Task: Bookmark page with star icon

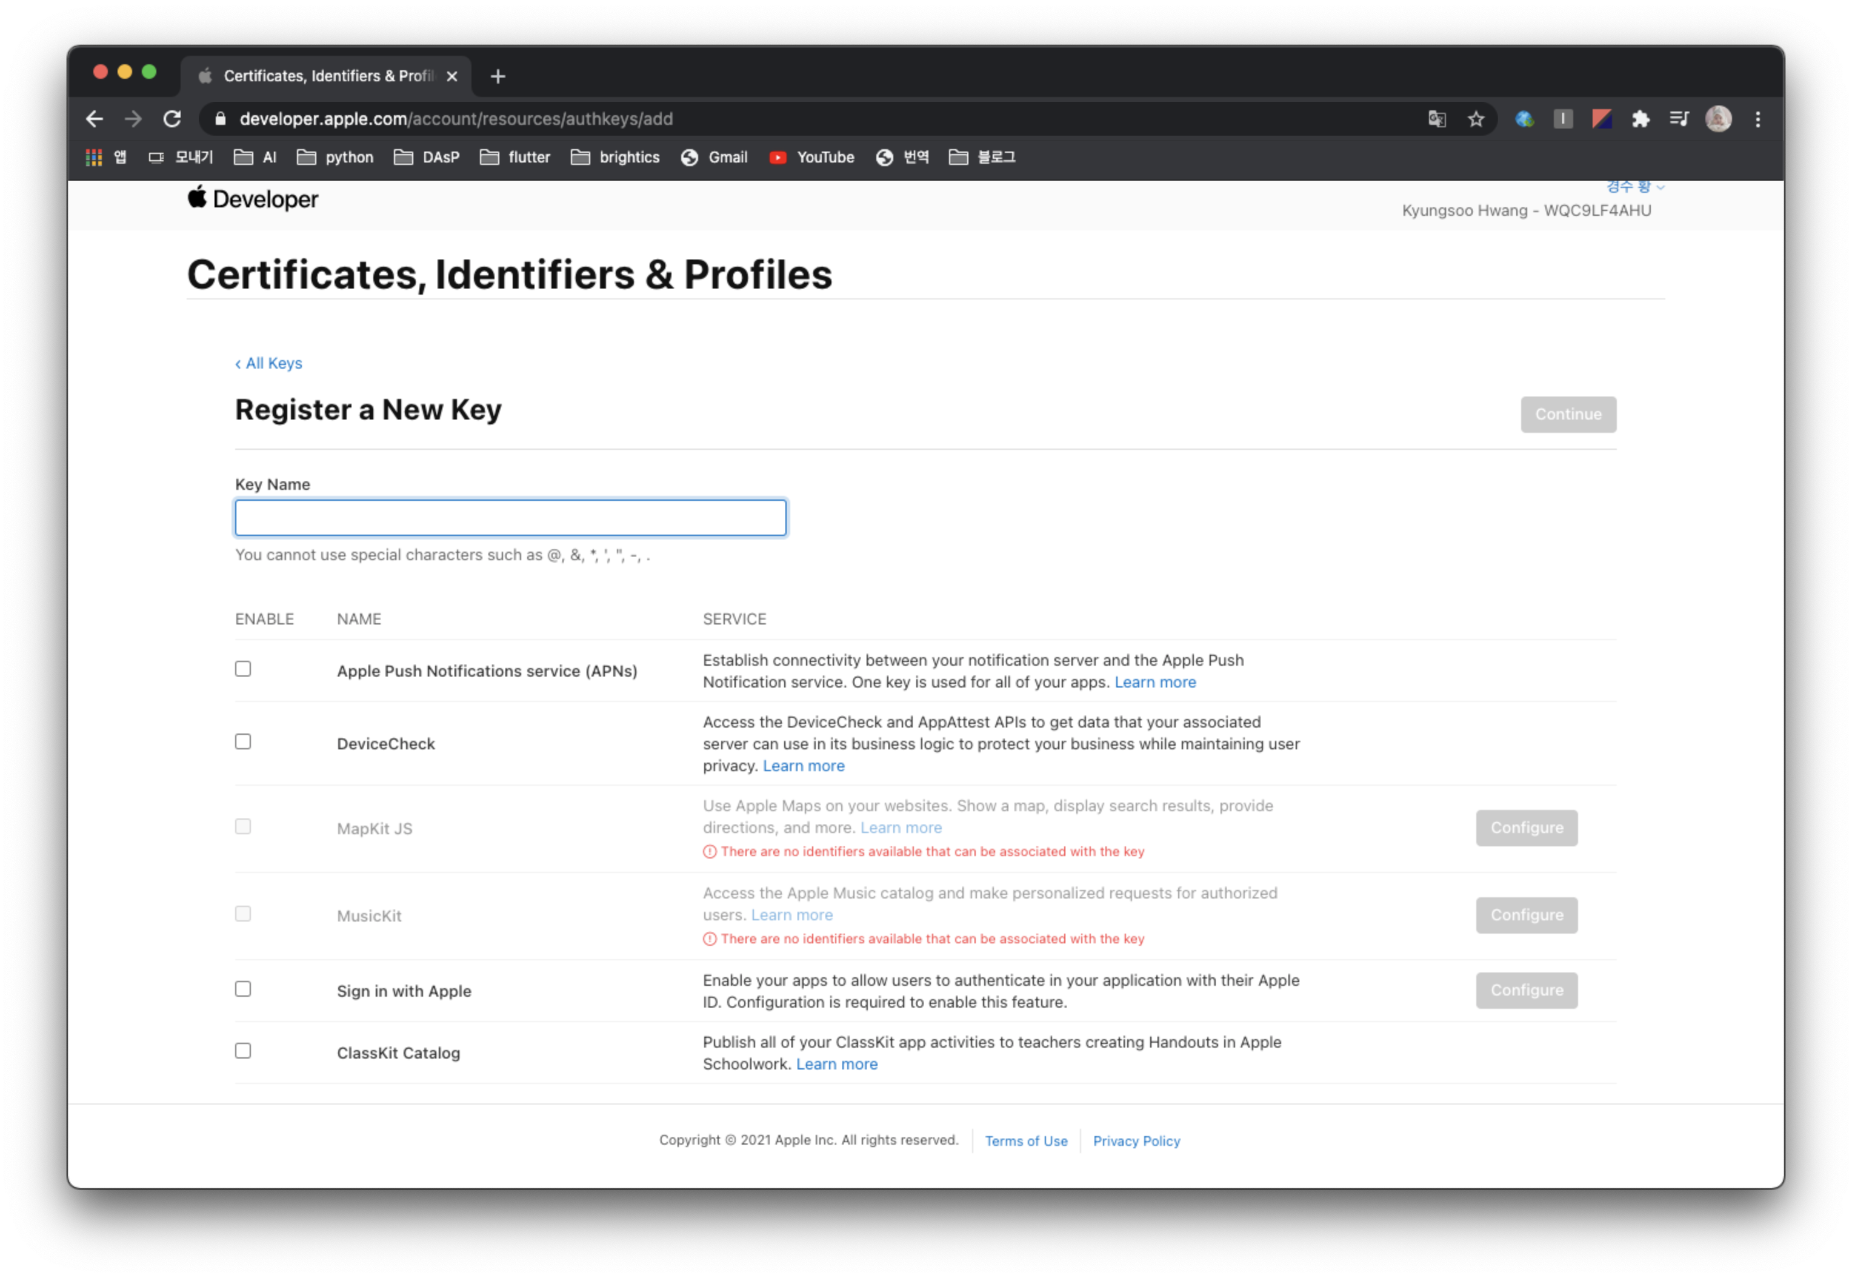Action: coord(1476,119)
